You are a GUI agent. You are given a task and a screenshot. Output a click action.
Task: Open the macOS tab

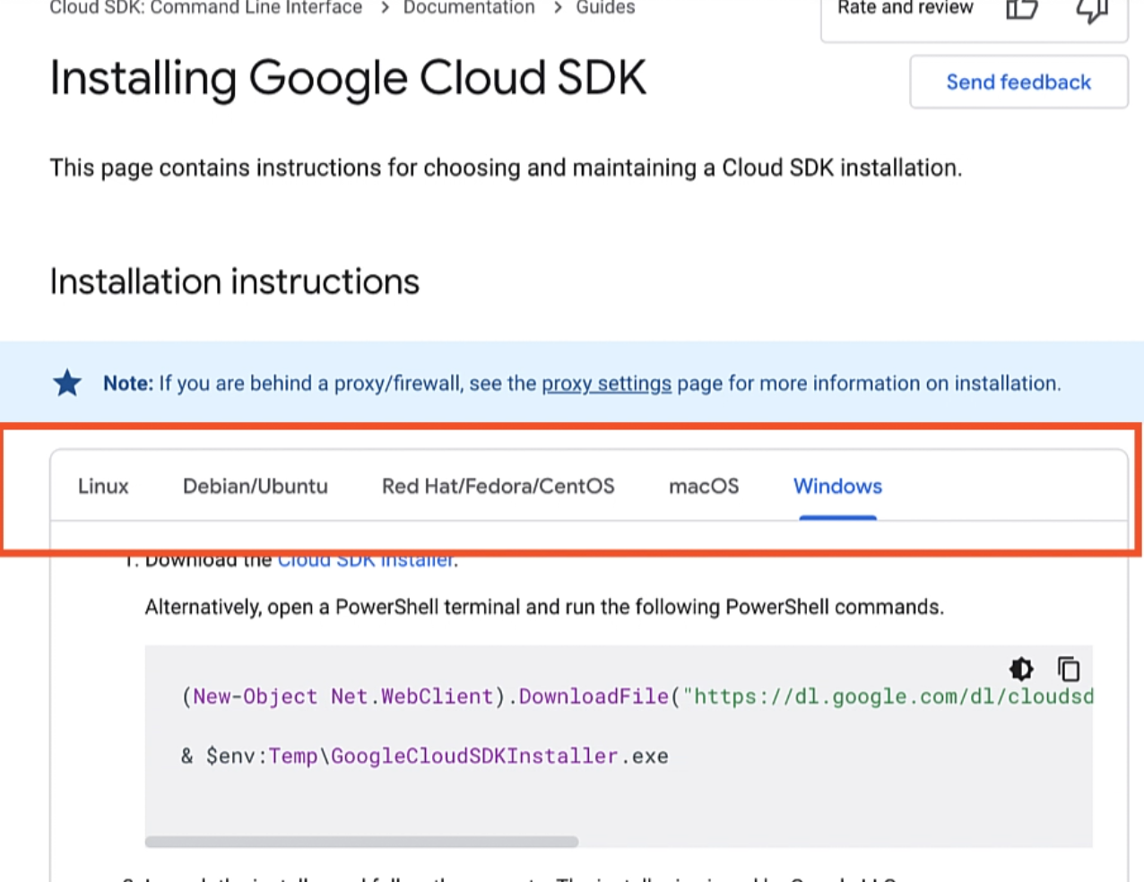point(704,486)
